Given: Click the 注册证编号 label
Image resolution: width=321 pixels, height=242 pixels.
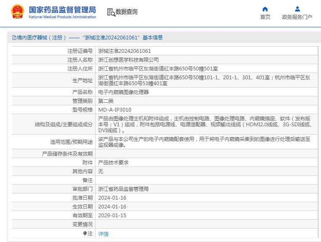Looking at the screenshot, I should pos(80,51).
